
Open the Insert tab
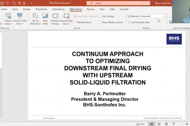[x=4, y=9]
